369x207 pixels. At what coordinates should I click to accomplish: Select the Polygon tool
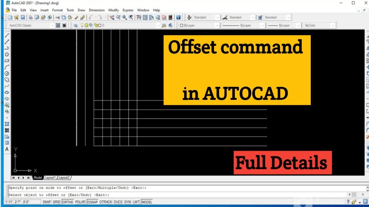click(7, 54)
